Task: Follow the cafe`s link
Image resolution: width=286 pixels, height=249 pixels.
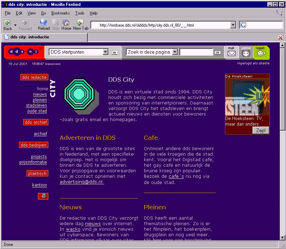Action: pos(176,176)
